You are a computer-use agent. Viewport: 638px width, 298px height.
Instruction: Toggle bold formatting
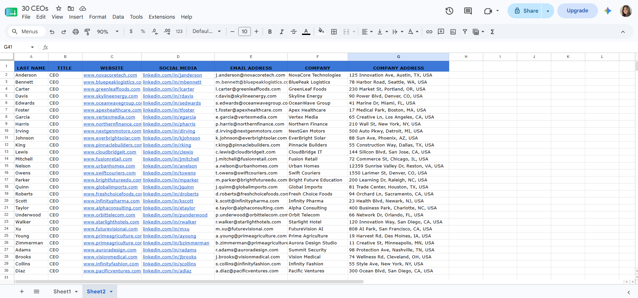click(x=270, y=32)
